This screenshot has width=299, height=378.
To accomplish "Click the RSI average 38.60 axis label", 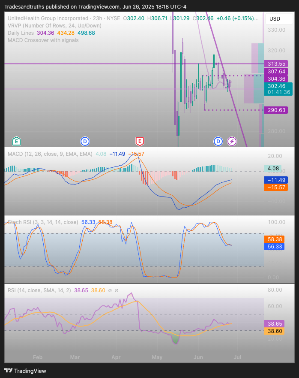I will [x=275, y=331].
